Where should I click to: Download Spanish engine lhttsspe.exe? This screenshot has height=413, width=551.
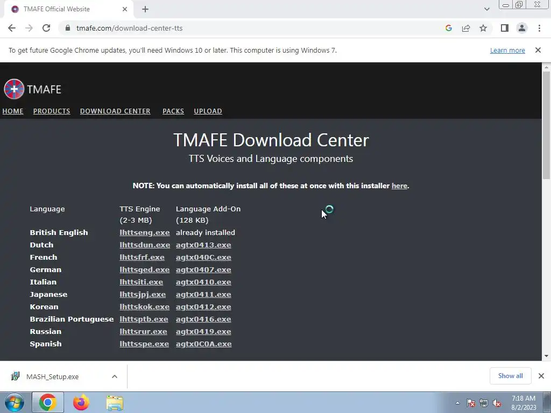tap(144, 344)
